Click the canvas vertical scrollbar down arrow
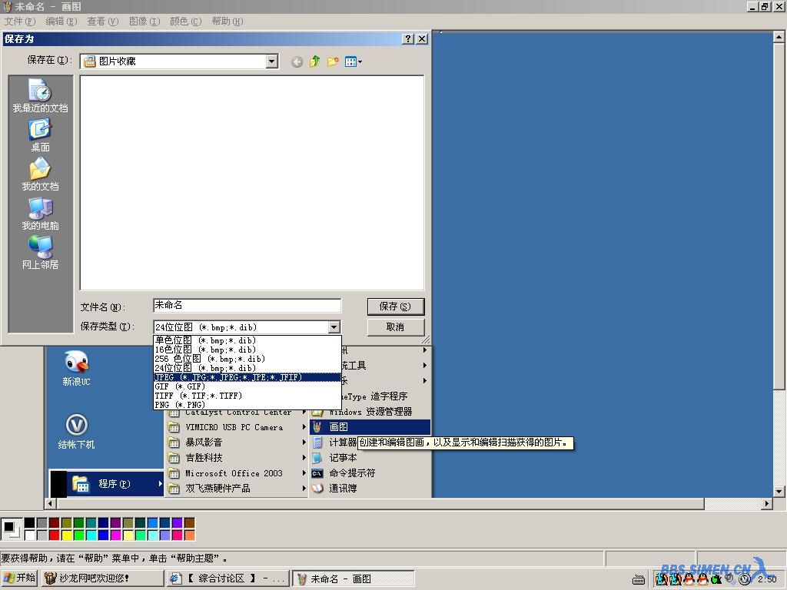This screenshot has width=787, height=590. (779, 492)
